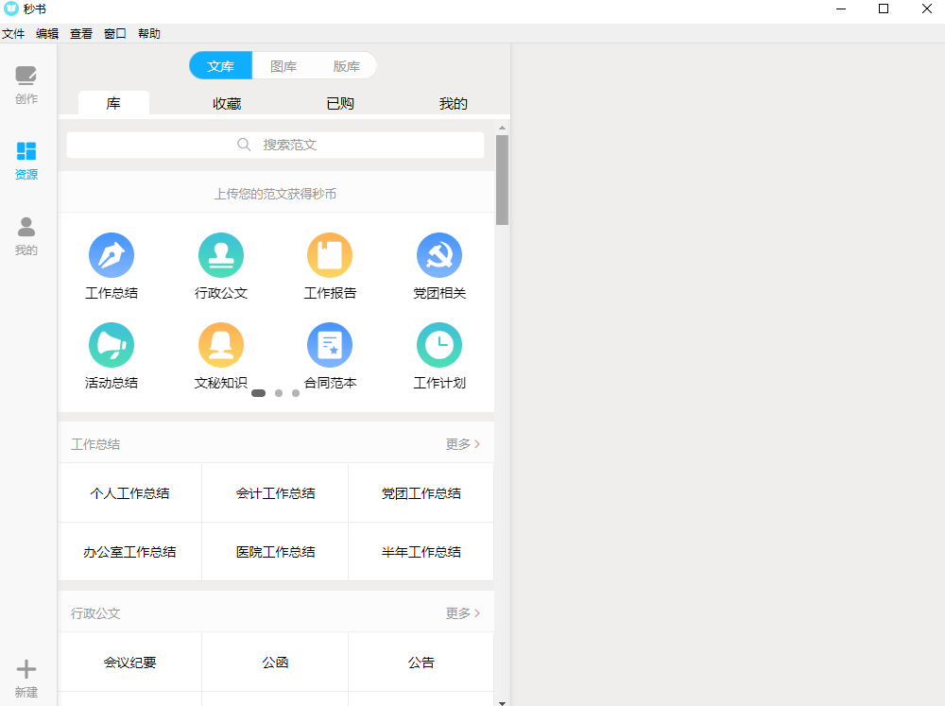Open the 文秘知识 orange person icon
Screen dimensions: 945x706
coord(221,345)
